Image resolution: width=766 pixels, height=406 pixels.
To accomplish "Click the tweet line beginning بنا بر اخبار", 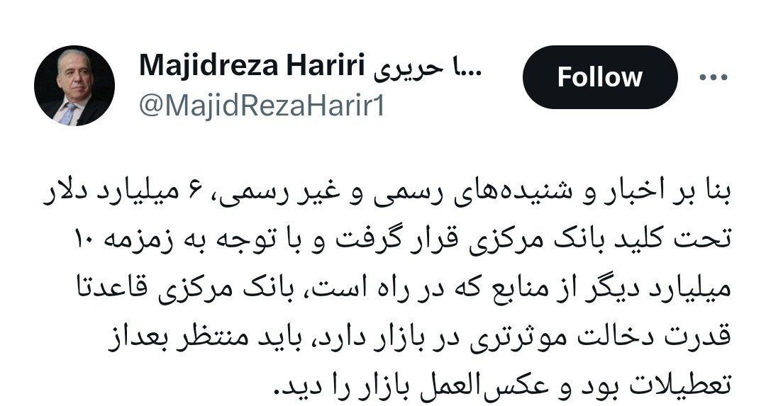I will [386, 193].
